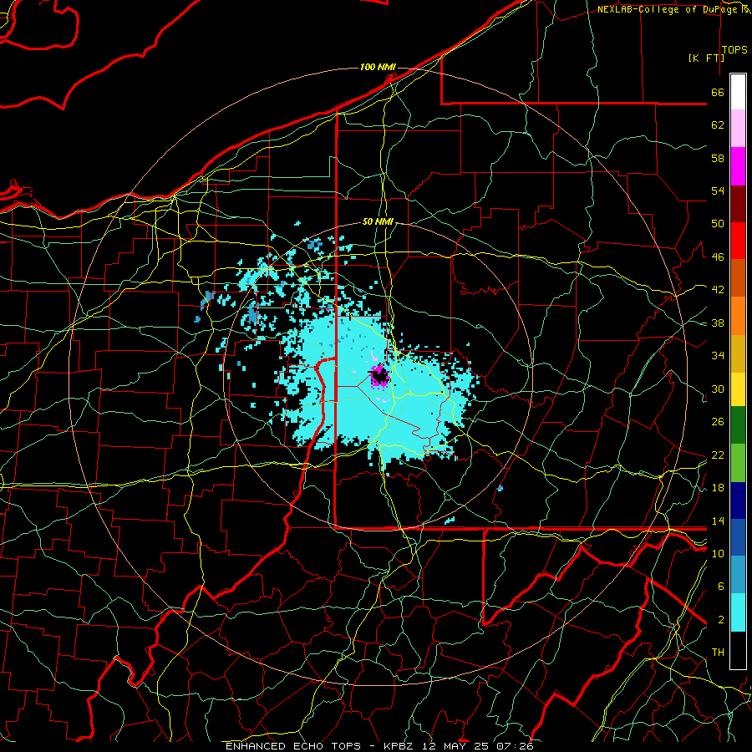752x752 pixels.
Task: Click the yellow 30 kft legend swatch
Action: [738, 389]
